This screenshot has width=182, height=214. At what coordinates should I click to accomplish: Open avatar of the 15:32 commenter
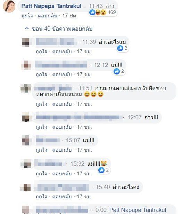pos(26,163)
